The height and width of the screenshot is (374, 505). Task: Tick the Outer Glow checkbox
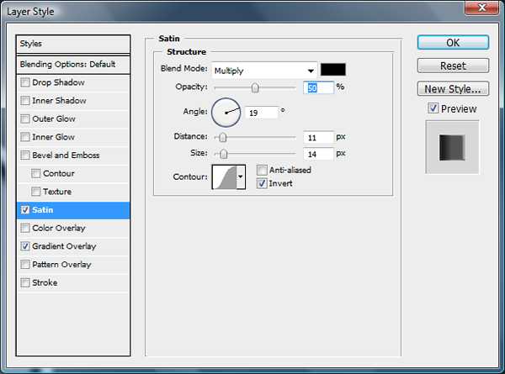coord(24,119)
